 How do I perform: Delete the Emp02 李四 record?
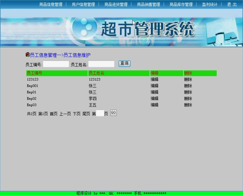point(188,99)
